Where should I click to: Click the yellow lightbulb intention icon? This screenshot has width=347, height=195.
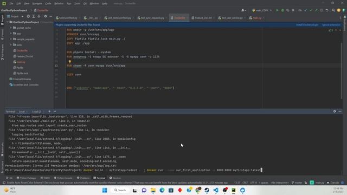point(70,62)
